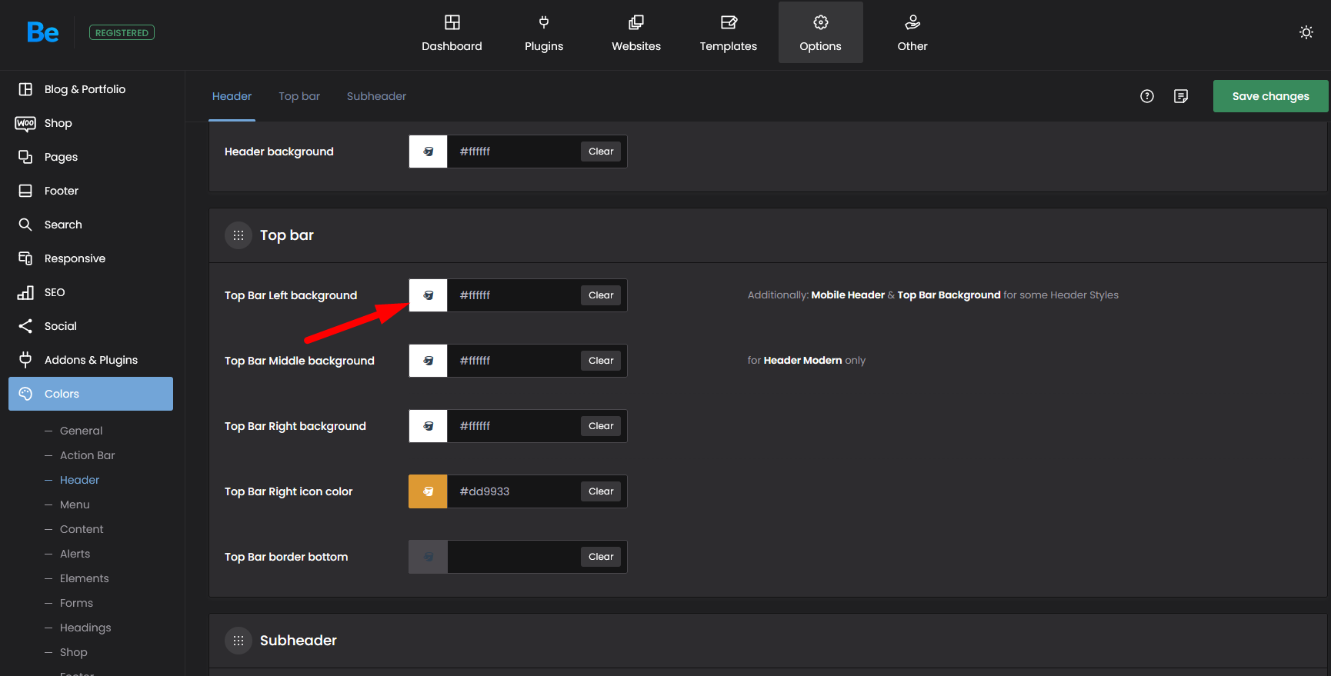Click the REGISTERED badge
The image size is (1331, 676).
122,32
